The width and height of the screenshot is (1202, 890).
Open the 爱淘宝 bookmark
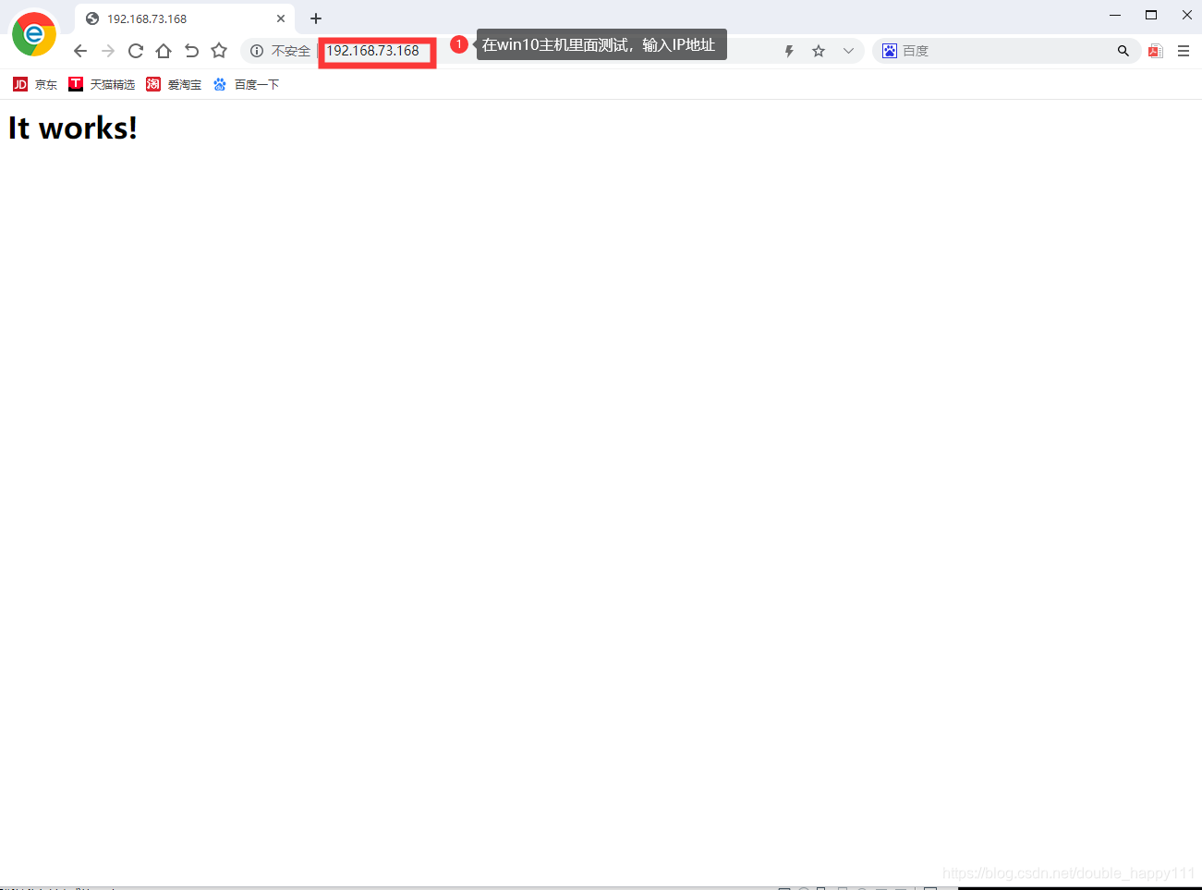pyautogui.click(x=174, y=84)
